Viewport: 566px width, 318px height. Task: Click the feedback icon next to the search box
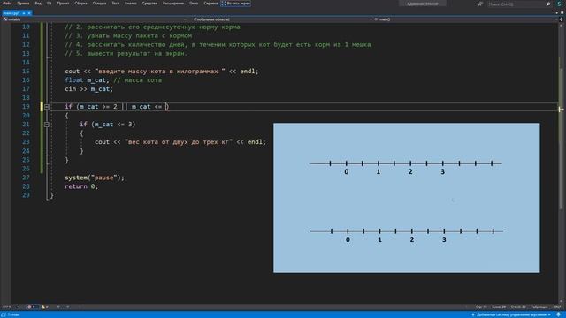tap(480, 4)
